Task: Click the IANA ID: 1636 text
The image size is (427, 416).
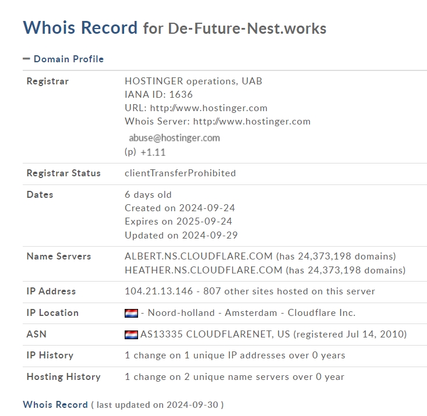Action: click(158, 94)
